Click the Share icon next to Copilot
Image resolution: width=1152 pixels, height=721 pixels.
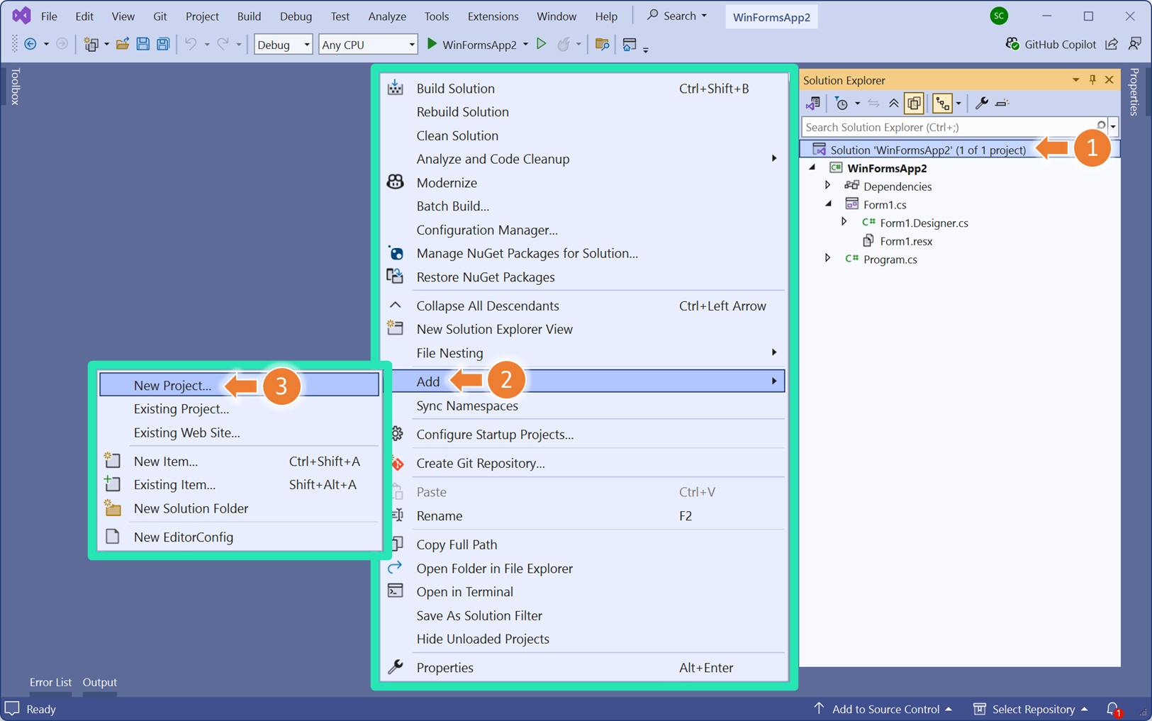click(x=1112, y=44)
